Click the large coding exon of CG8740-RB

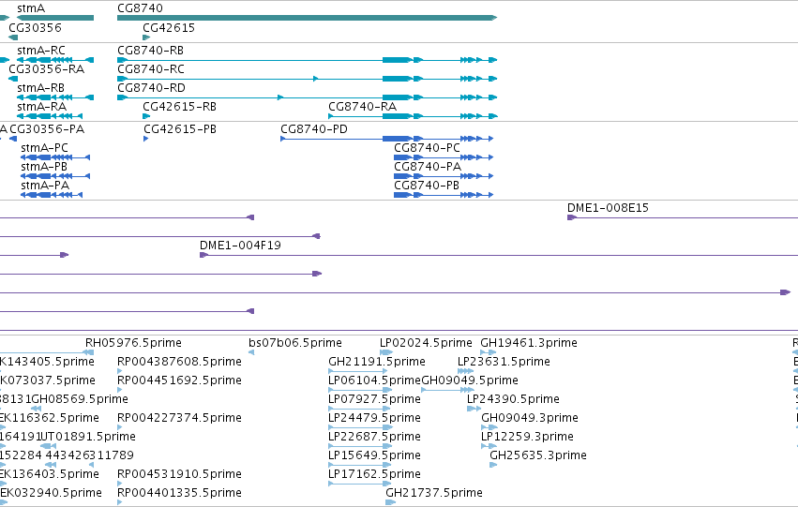click(397, 60)
